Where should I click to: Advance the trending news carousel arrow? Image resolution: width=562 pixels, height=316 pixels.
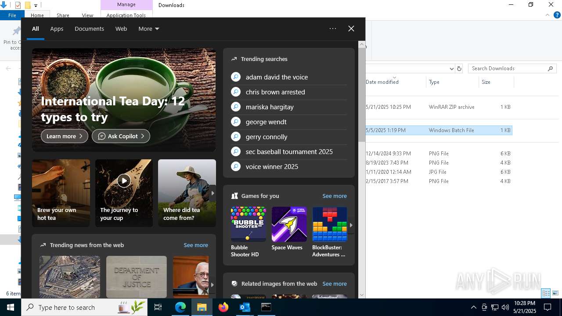pyautogui.click(x=213, y=284)
